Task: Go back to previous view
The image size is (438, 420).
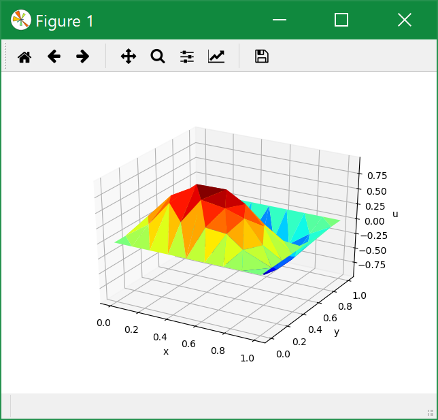Action: pos(54,56)
